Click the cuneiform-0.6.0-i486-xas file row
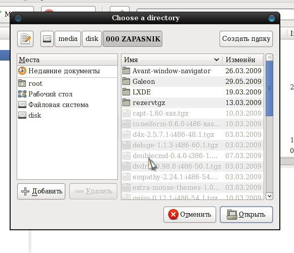The image size is (294, 253). pyautogui.click(x=192, y=124)
